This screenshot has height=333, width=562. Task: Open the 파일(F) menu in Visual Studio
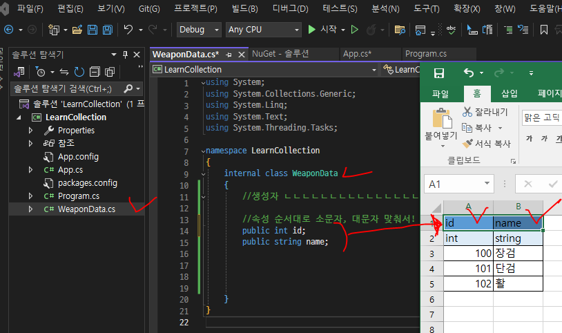coord(30,8)
